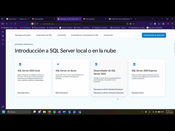The width and height of the screenshot is (175, 131).
Task: Open a new tab with plus button
Action: pyautogui.click(x=135, y=19)
